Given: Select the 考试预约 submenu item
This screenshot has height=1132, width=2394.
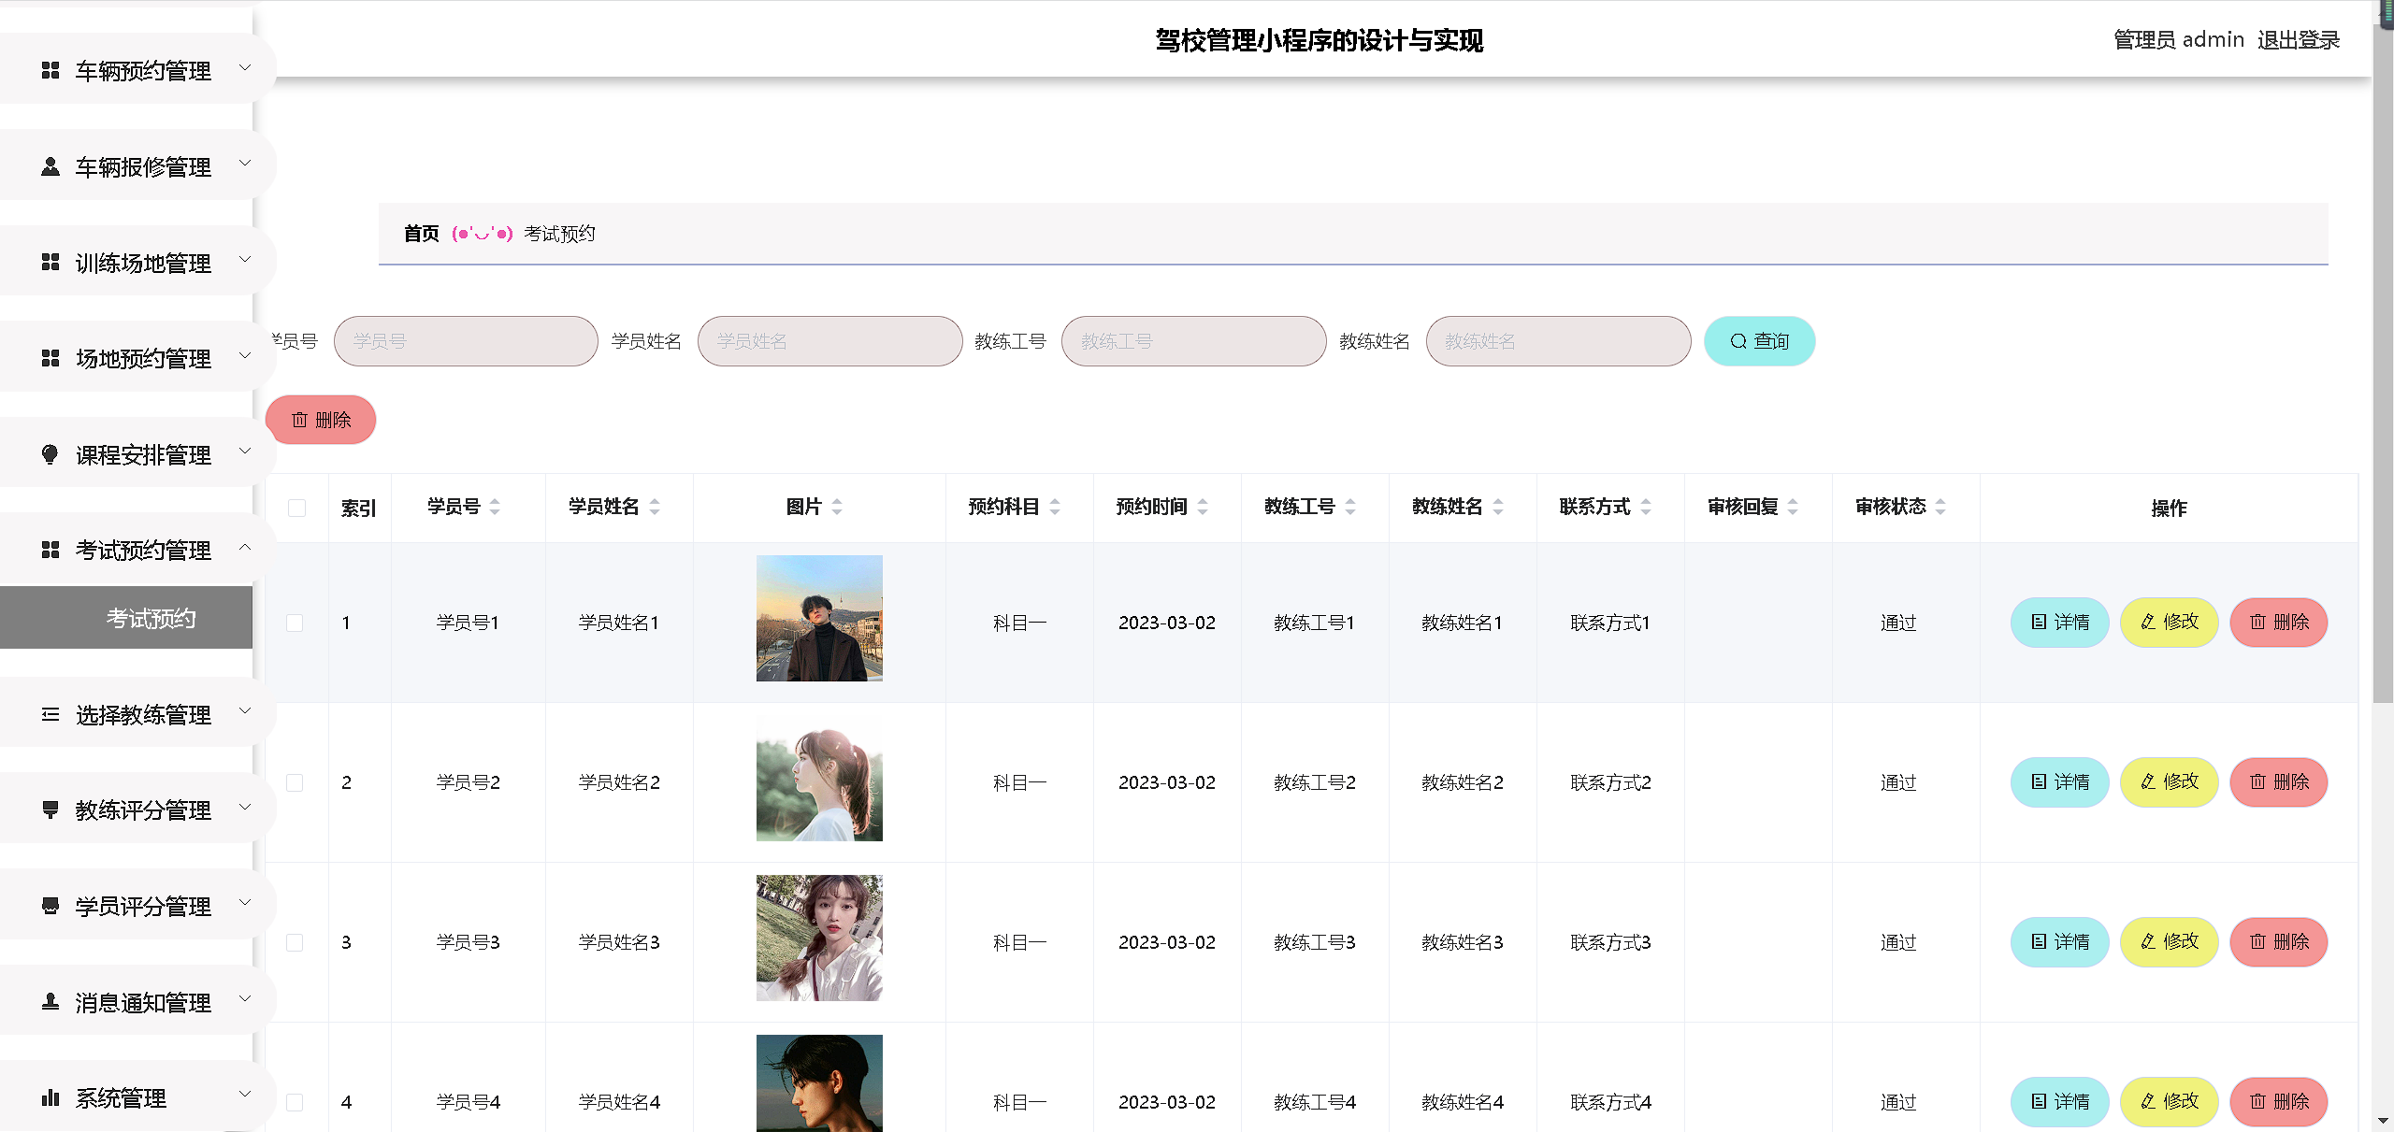Looking at the screenshot, I should pyautogui.click(x=126, y=618).
